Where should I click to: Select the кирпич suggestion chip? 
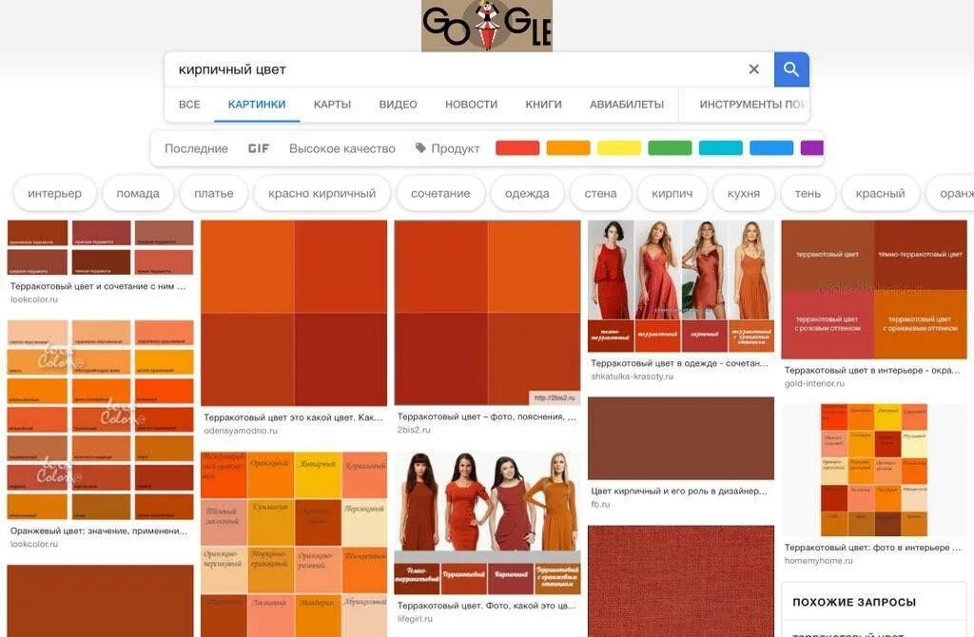672,193
